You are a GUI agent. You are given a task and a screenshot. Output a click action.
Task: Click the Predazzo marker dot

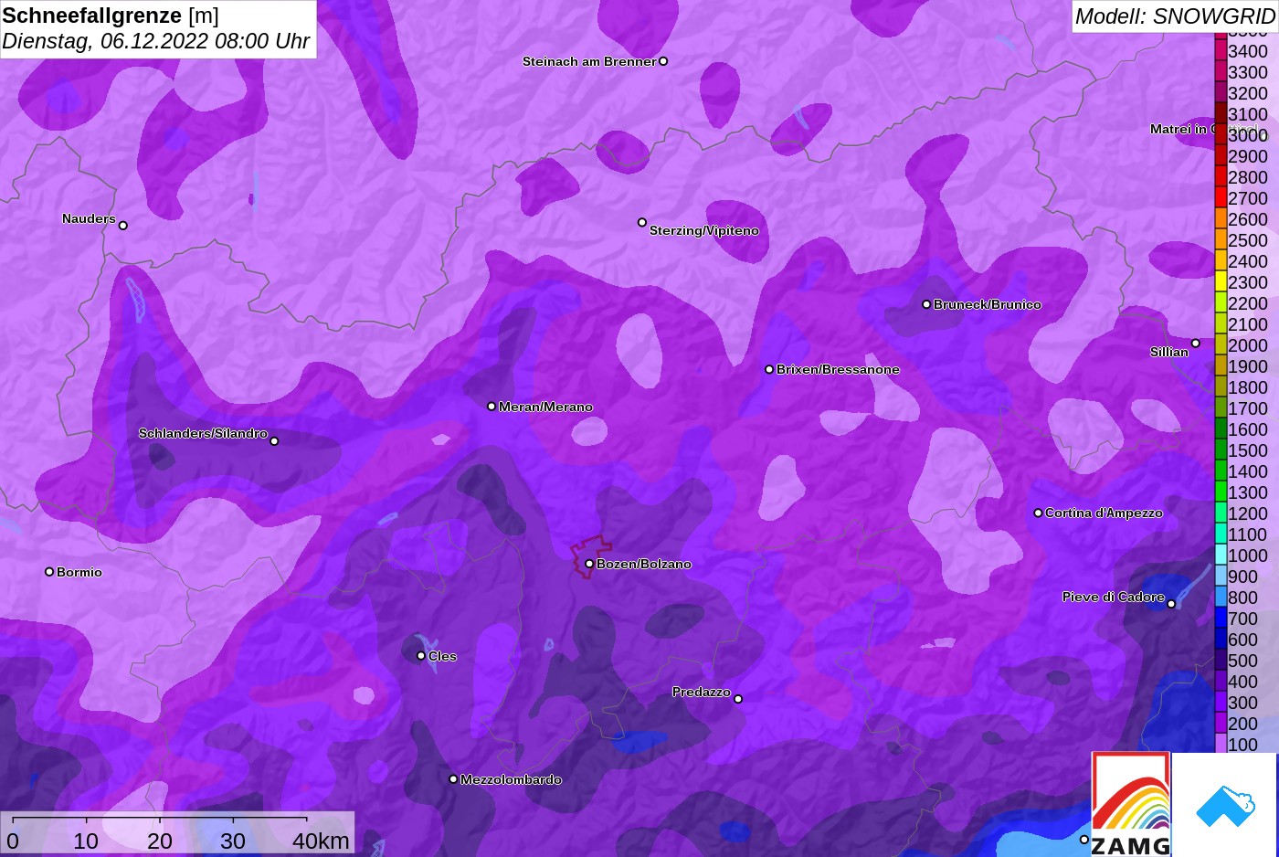738,699
